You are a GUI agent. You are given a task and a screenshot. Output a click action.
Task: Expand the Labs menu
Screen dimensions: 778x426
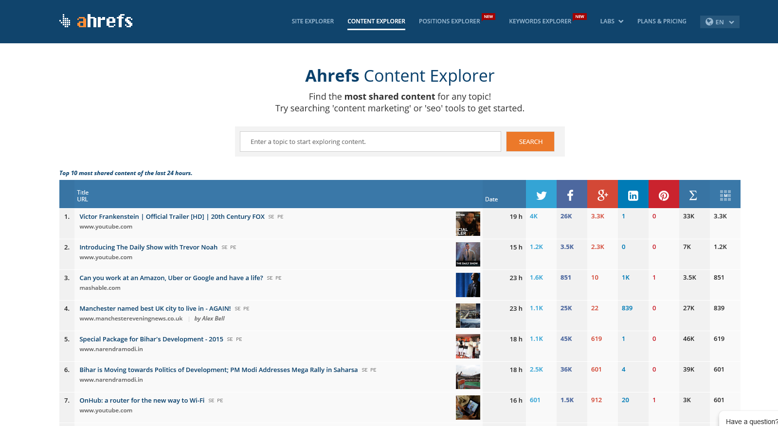tap(611, 21)
